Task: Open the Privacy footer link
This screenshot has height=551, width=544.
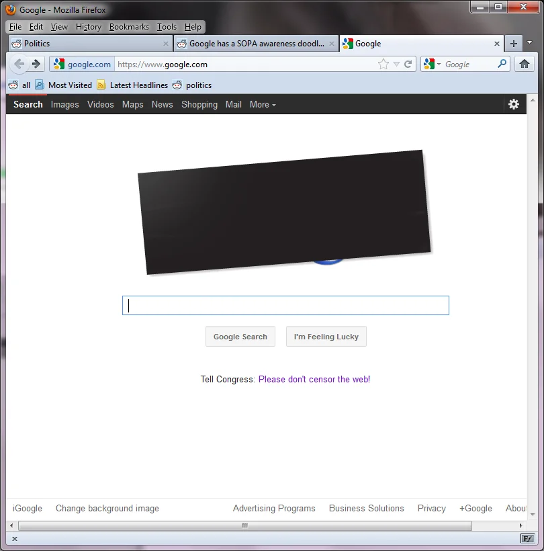Action: 432,508
